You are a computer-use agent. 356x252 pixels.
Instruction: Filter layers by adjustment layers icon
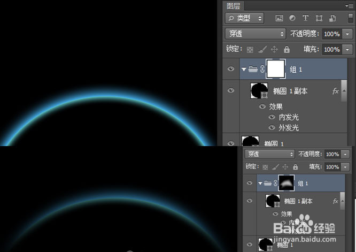click(292, 18)
